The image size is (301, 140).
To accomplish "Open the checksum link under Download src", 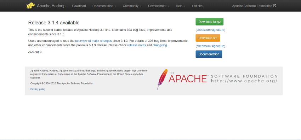I will [204, 46].
